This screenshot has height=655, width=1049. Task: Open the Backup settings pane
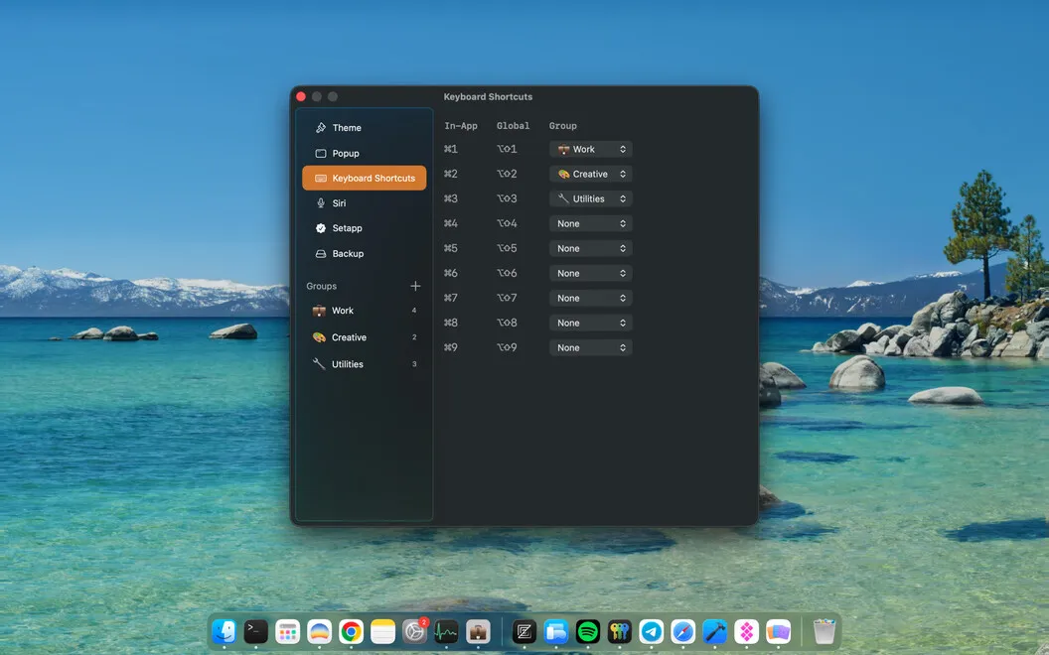coord(364,253)
